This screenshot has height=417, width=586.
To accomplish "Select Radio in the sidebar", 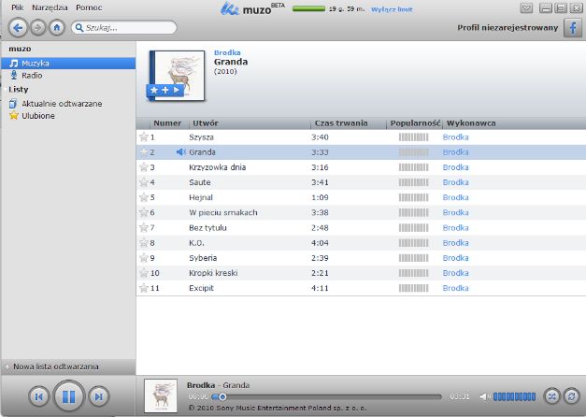I will click(x=32, y=75).
